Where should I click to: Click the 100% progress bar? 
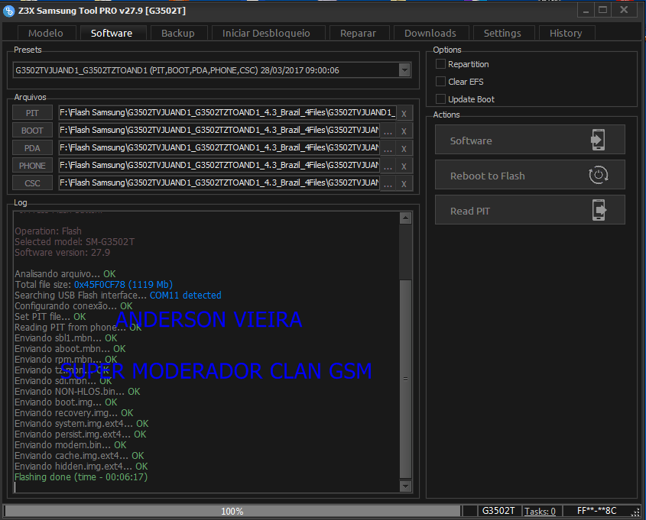[232, 511]
